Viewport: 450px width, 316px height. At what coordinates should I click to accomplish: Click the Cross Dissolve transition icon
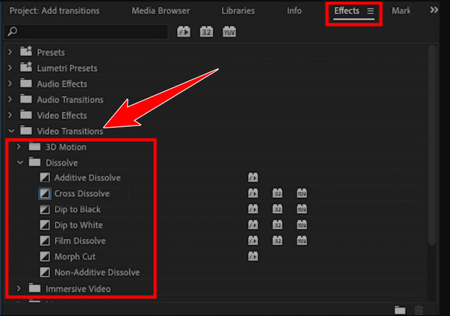pyautogui.click(x=45, y=193)
